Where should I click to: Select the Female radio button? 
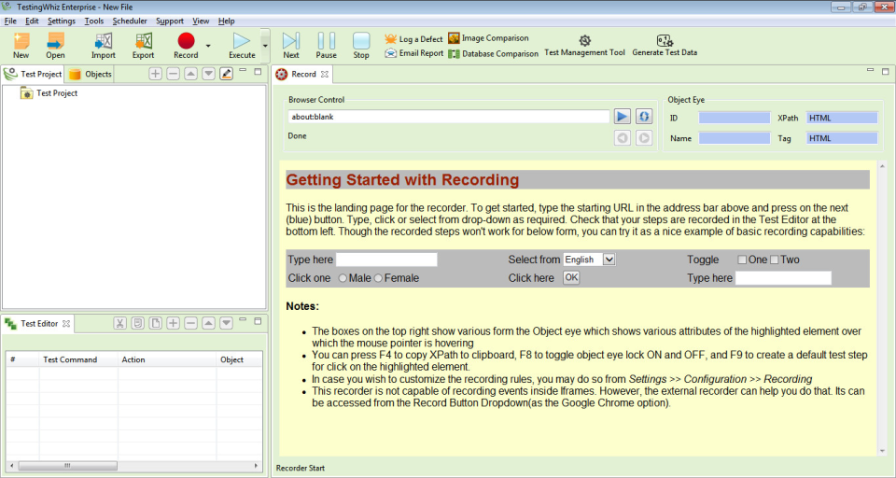[378, 278]
